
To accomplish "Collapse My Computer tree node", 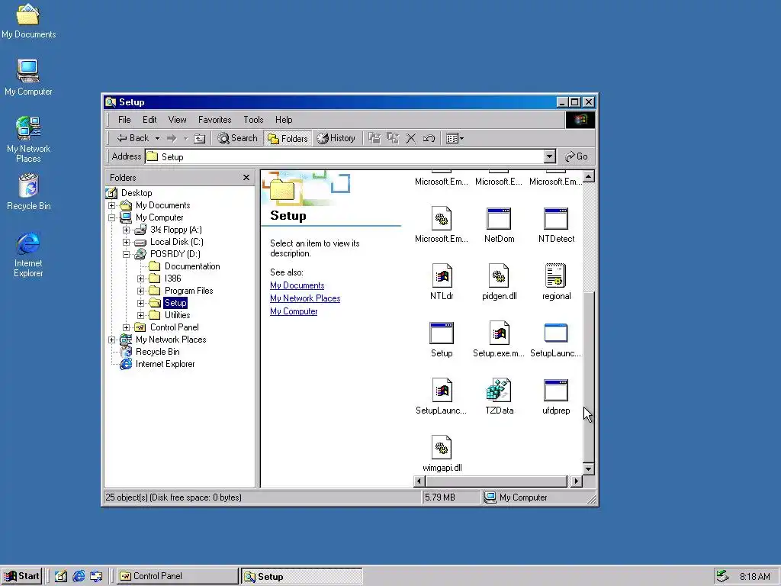I will point(111,217).
